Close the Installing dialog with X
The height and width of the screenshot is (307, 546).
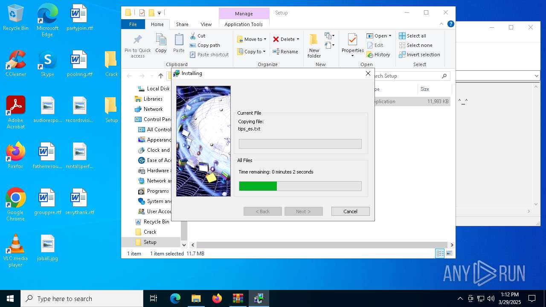[368, 73]
